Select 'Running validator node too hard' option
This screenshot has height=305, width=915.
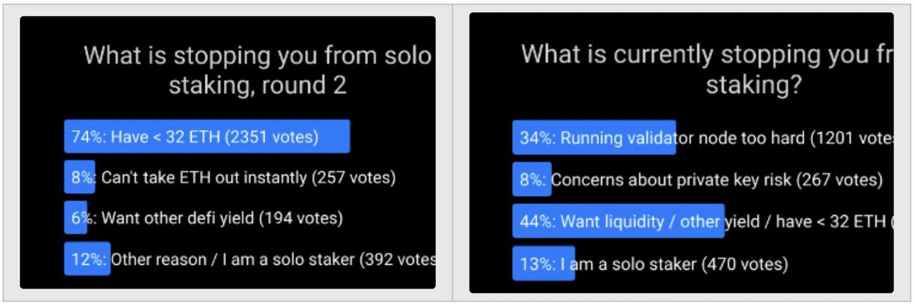pyautogui.click(x=703, y=138)
